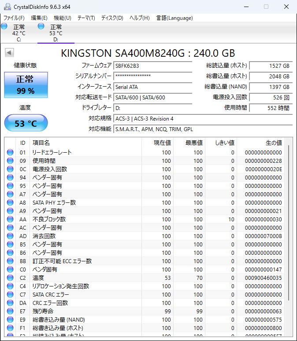The width and height of the screenshot is (297, 341).
Task: Click the 正常 99 % health status button
Action: [26, 85]
